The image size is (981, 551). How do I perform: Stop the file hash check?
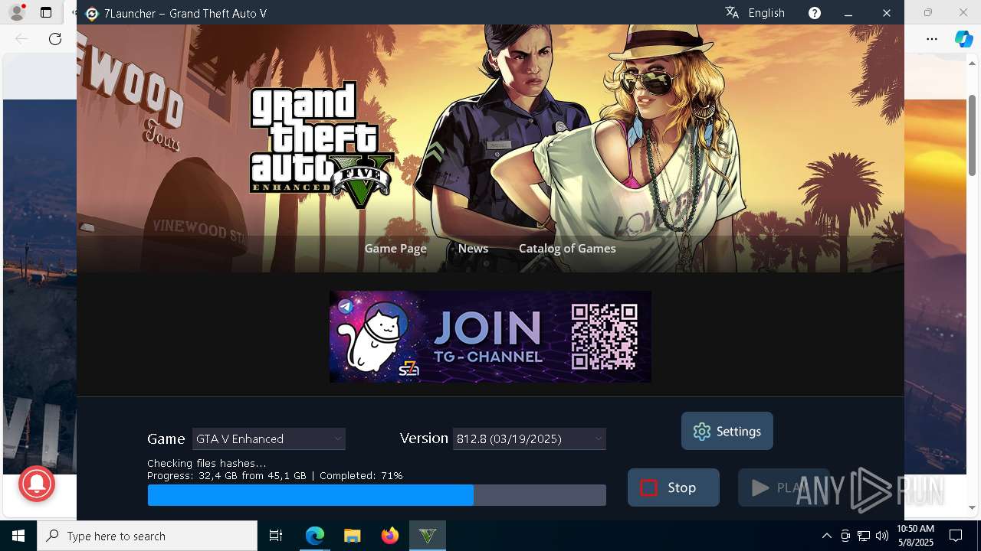[673, 487]
